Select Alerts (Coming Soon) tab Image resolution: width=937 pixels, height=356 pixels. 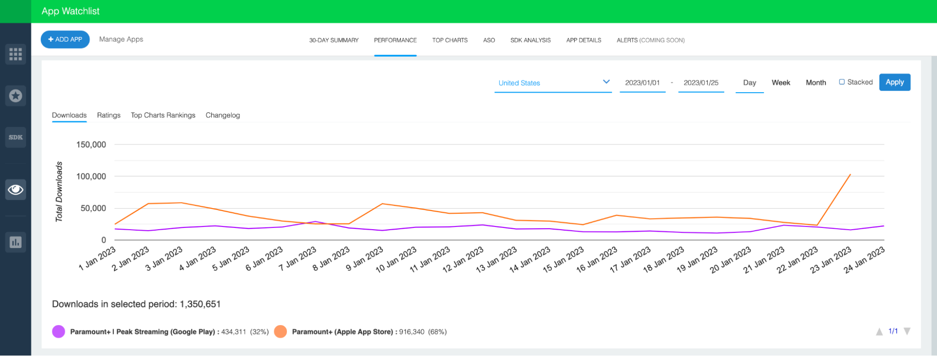651,40
